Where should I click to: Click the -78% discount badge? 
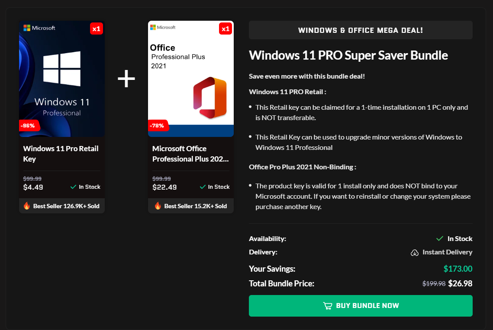pyautogui.click(x=158, y=126)
